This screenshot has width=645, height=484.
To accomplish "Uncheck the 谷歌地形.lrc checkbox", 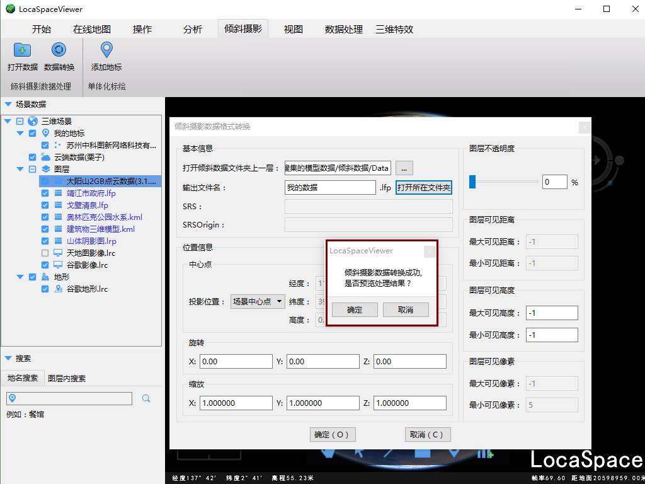I will coord(45,289).
